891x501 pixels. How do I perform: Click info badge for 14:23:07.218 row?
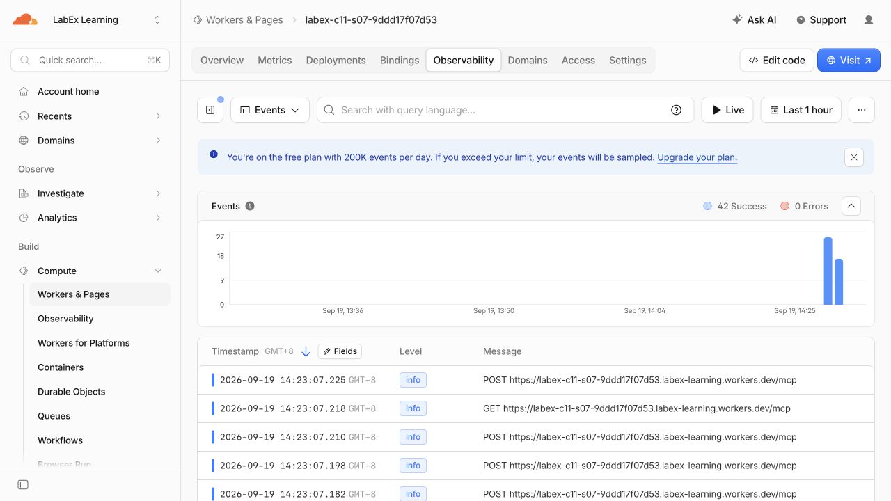[x=413, y=408]
